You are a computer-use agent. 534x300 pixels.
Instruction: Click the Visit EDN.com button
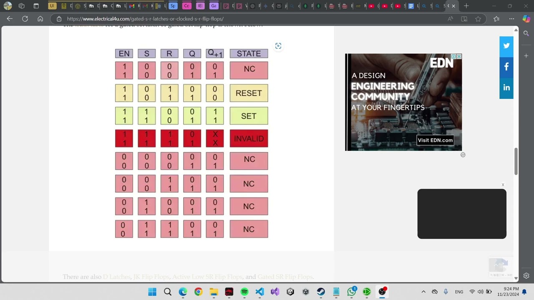tap(435, 140)
